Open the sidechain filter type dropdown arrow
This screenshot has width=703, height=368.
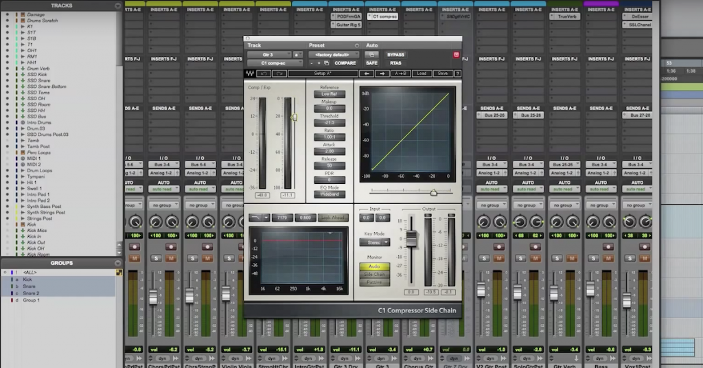(266, 218)
